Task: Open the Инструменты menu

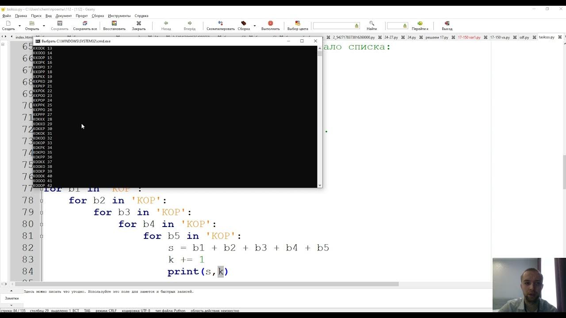Action: (119, 16)
